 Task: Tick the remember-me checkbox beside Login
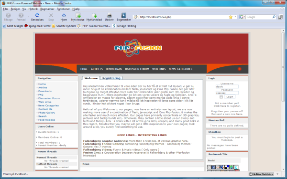pos(221,97)
